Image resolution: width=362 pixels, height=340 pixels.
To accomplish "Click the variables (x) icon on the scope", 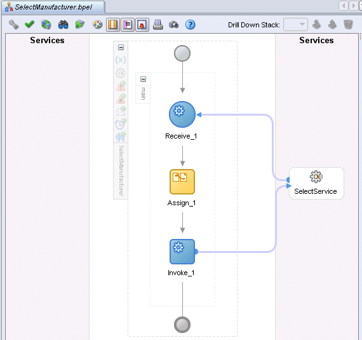I will (121, 60).
